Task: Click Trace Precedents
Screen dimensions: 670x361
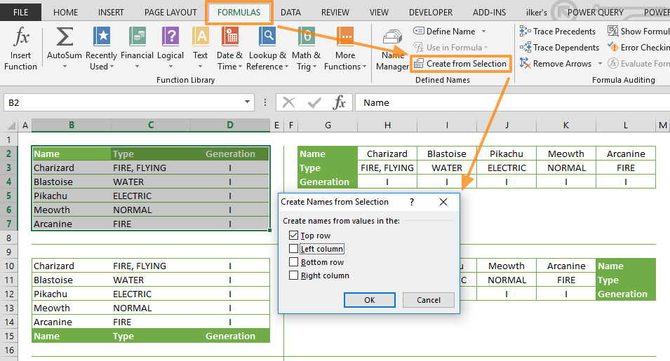Action: 558,31
